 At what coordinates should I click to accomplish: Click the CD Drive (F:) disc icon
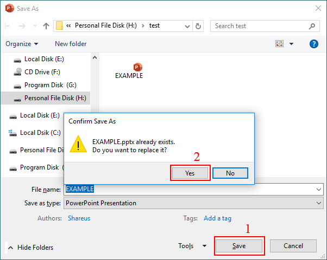pyautogui.click(x=18, y=72)
